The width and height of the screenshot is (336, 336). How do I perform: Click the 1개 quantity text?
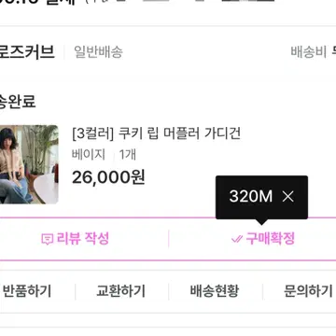click(128, 155)
